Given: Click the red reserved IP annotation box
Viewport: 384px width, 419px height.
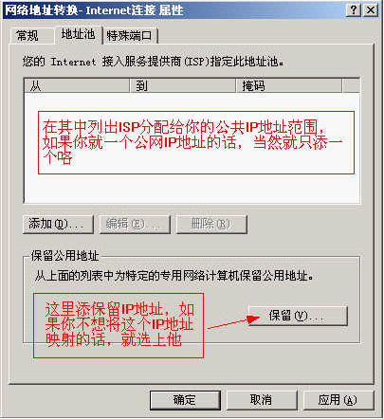Looking at the screenshot, I should click(x=119, y=325).
